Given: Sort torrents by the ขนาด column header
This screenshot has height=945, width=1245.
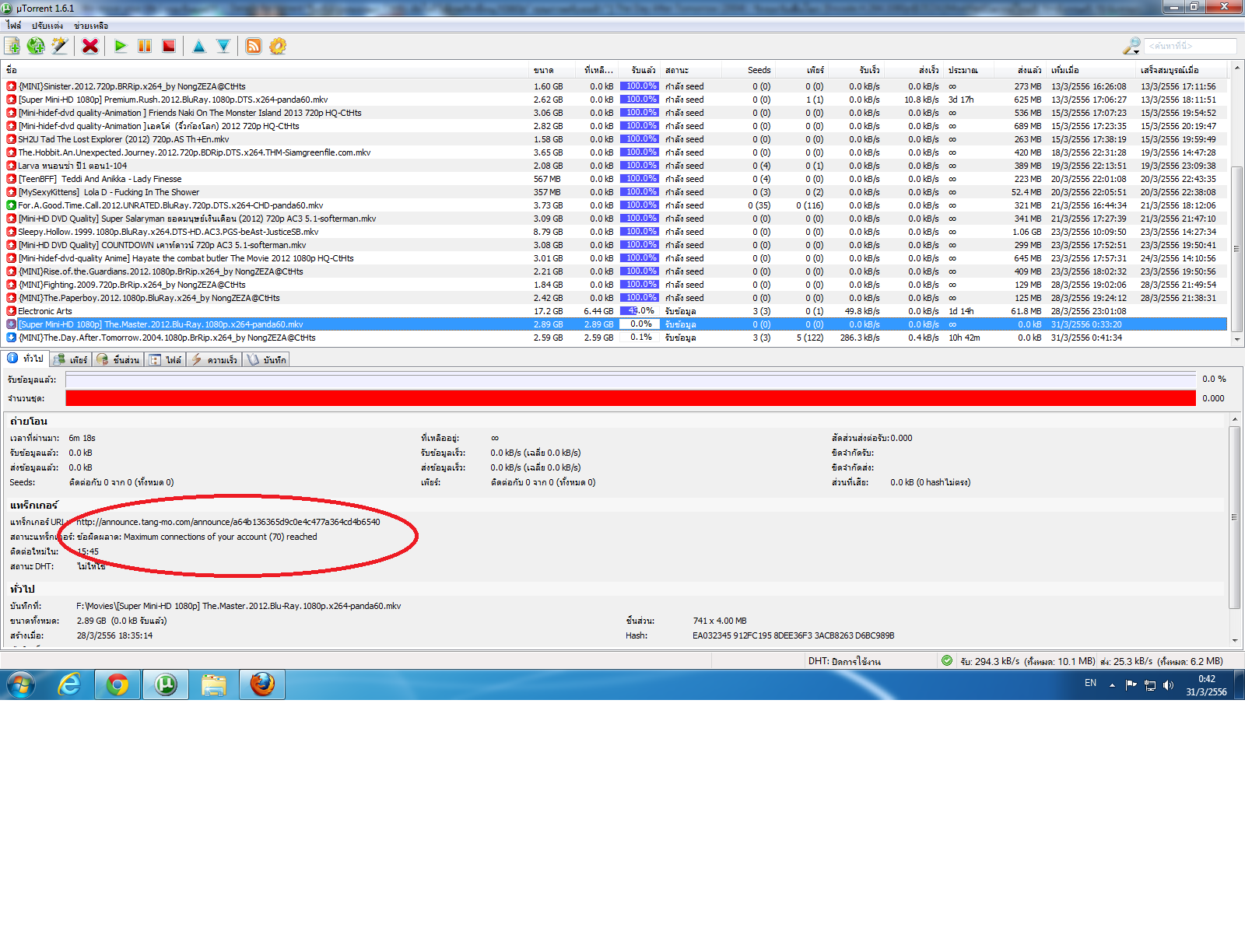Looking at the screenshot, I should 552,70.
